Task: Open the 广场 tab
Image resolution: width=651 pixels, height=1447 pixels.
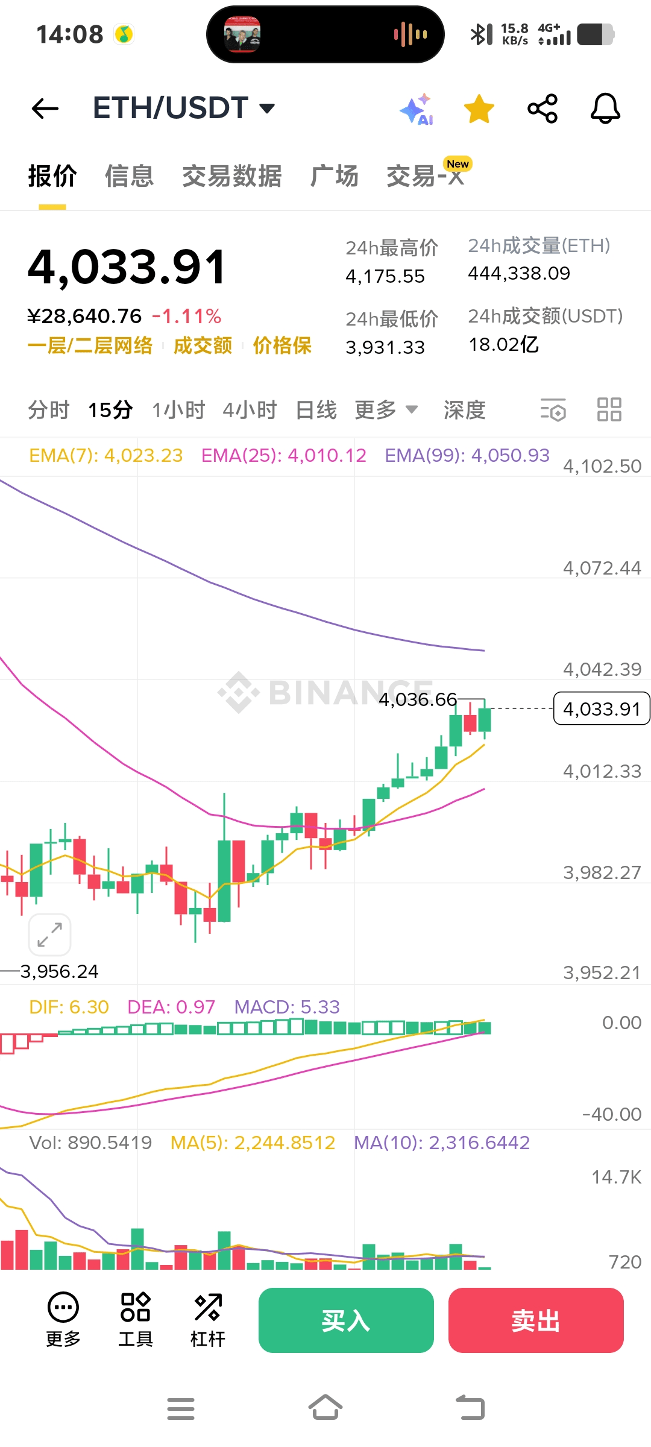Action: (x=334, y=176)
